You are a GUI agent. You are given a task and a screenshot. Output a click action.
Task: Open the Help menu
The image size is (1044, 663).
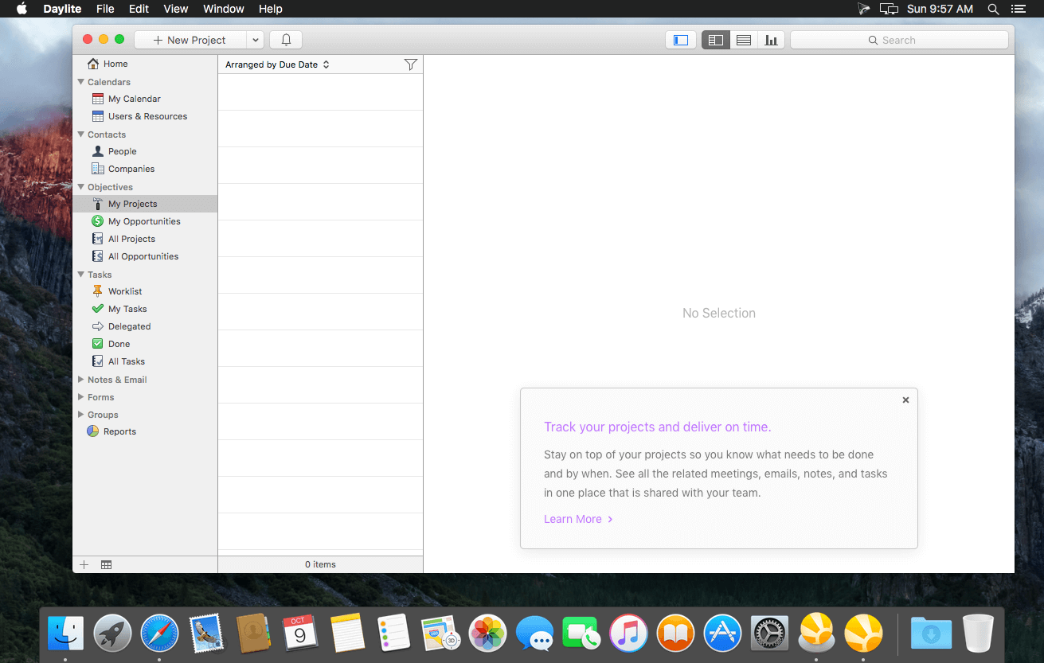pos(271,9)
